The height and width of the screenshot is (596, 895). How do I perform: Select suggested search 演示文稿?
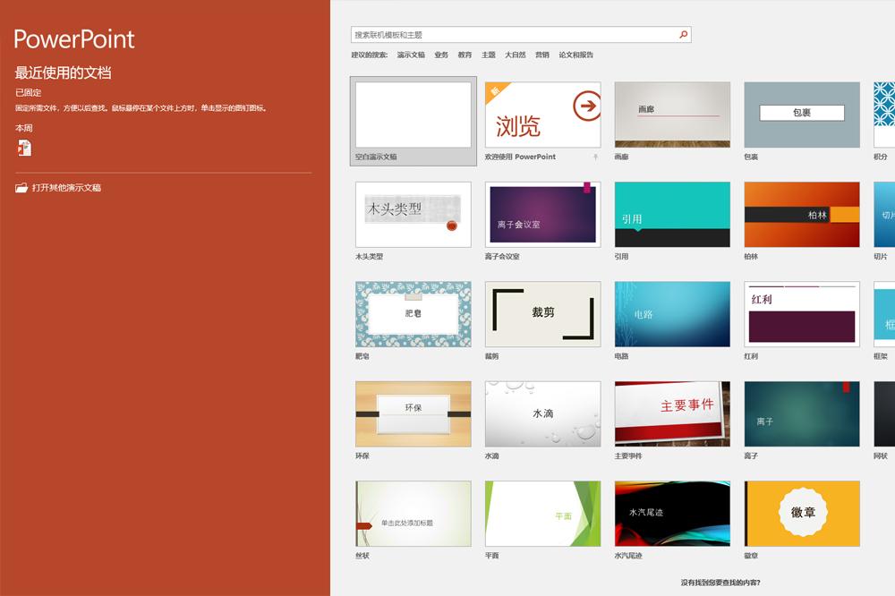[411, 55]
